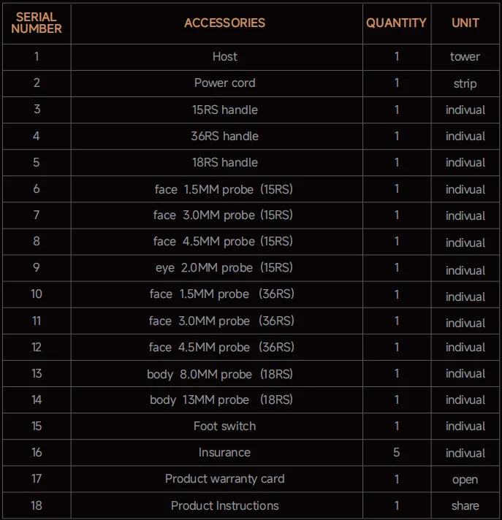The image size is (502, 520).
Task: Click the Host accessory cell
Action: (224, 57)
